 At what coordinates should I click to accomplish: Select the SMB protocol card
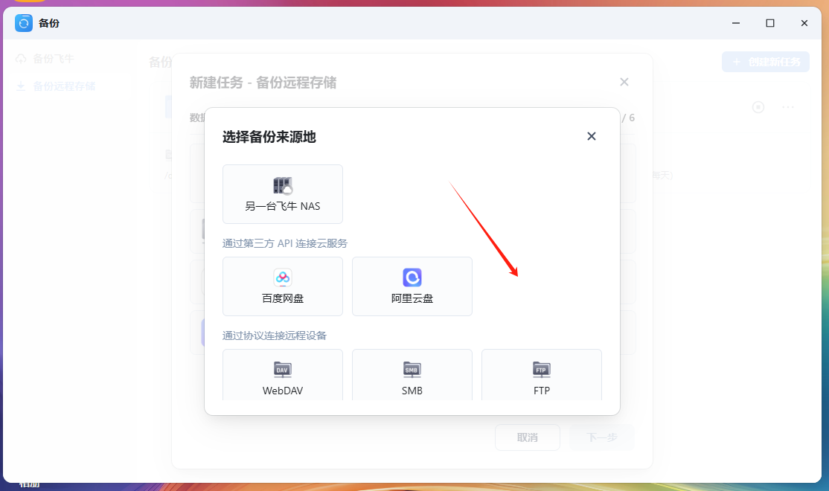[412, 375]
